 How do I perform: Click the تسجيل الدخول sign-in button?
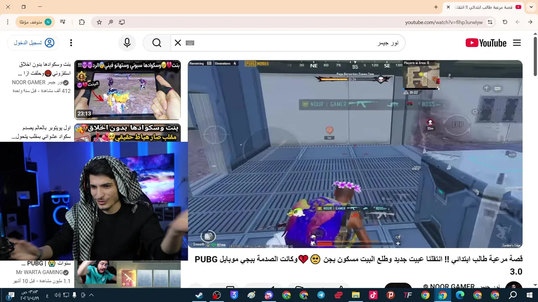(x=33, y=43)
